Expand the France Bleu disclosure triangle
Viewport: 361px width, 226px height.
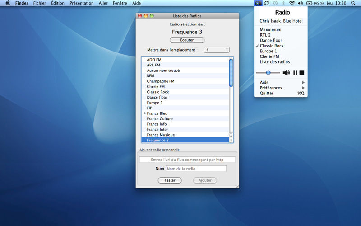point(145,113)
